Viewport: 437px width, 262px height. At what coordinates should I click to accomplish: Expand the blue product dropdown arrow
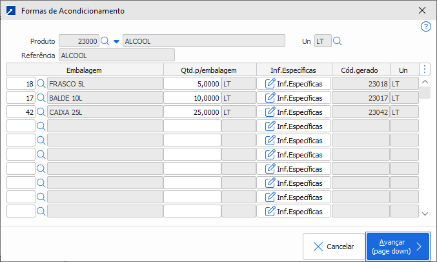[116, 41]
